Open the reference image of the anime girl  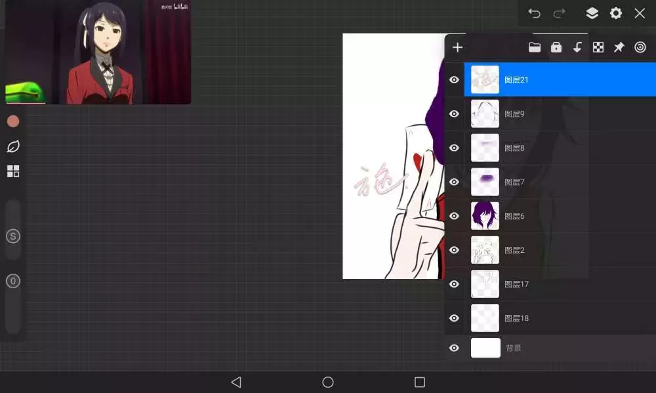tap(98, 52)
